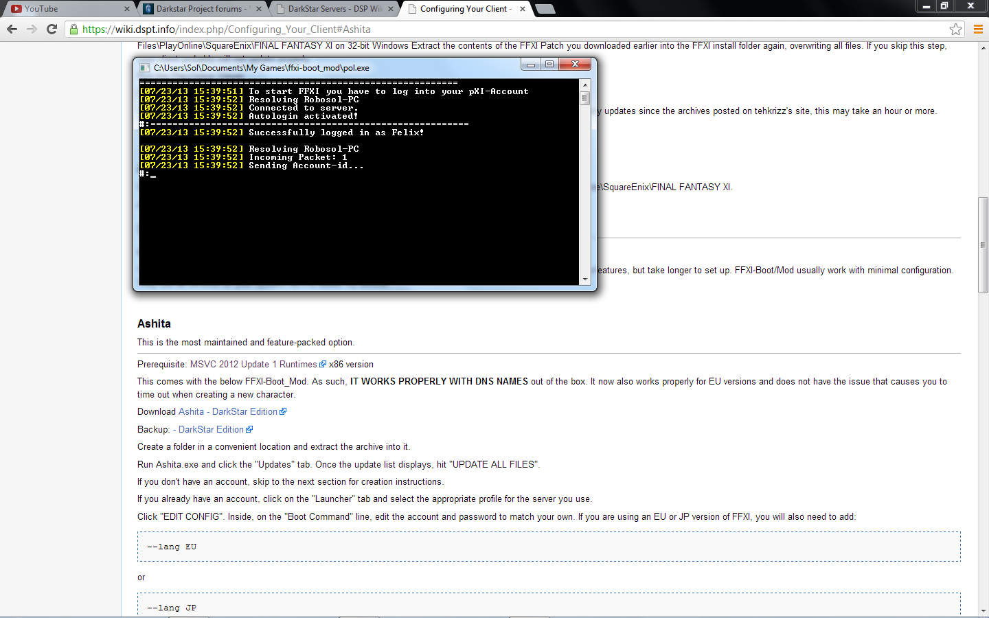Click the pol.exe console window icon
989x618 pixels.
144,67
